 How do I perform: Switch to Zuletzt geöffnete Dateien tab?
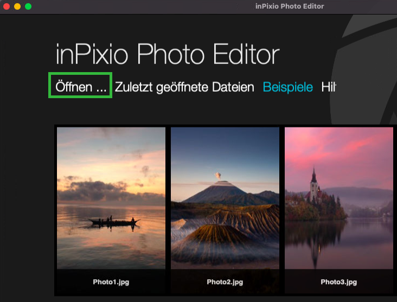(184, 87)
